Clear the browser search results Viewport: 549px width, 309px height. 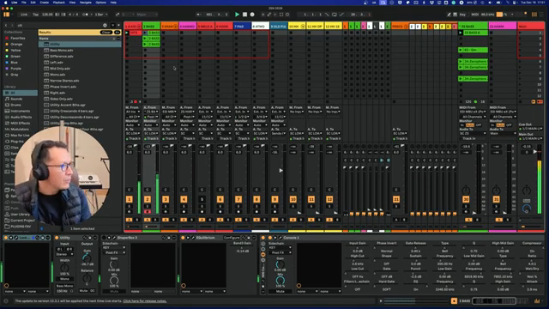(106, 33)
